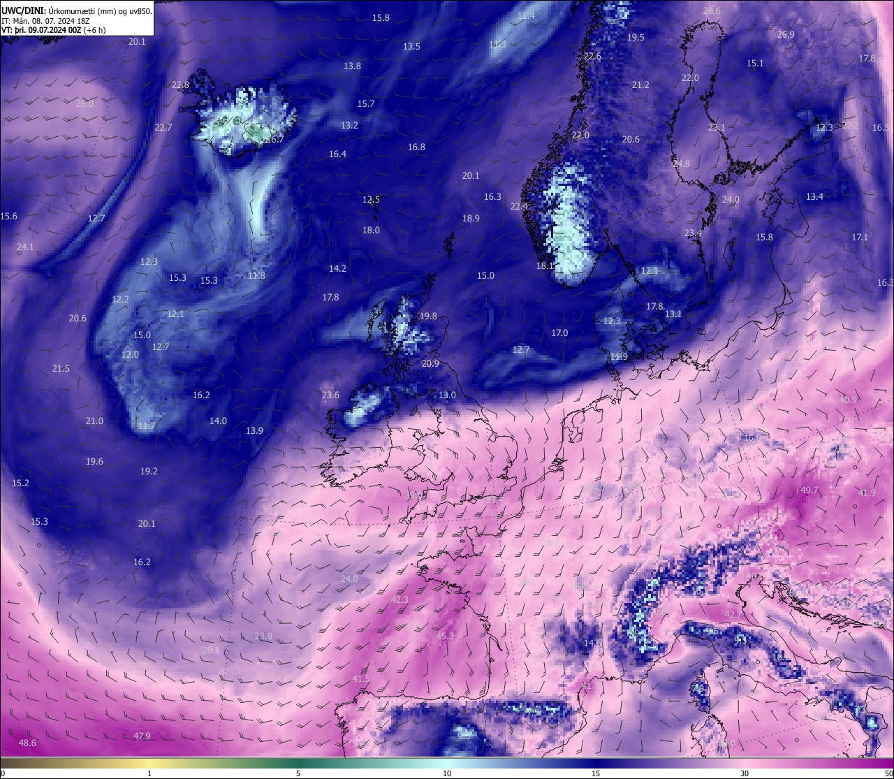The height and width of the screenshot is (779, 894).
Task: Select the 14.0 map value
Action: [x=218, y=421]
